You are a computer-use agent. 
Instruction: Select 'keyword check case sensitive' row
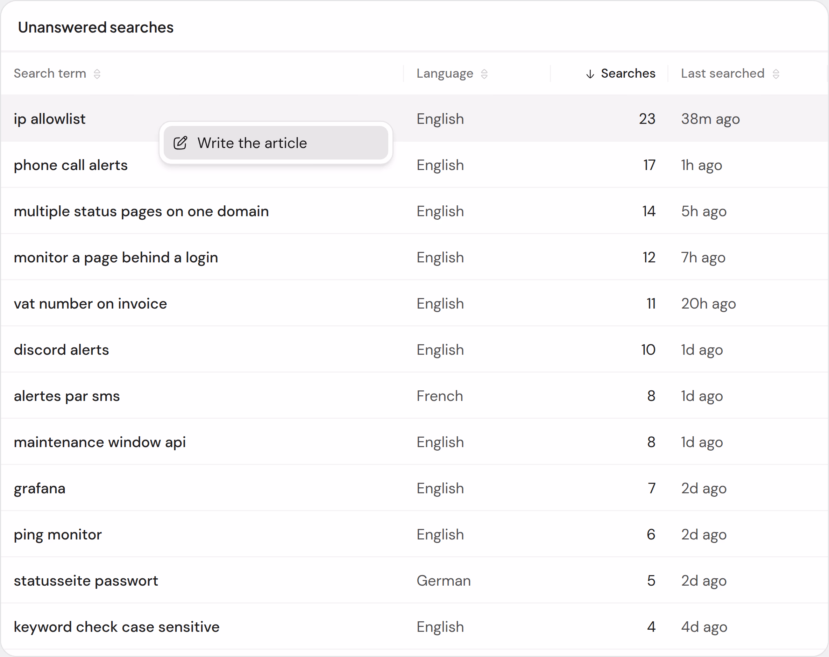414,627
